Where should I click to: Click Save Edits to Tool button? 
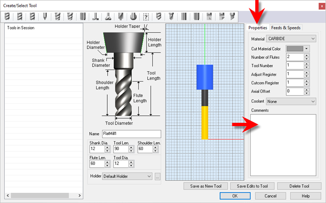point(252,186)
